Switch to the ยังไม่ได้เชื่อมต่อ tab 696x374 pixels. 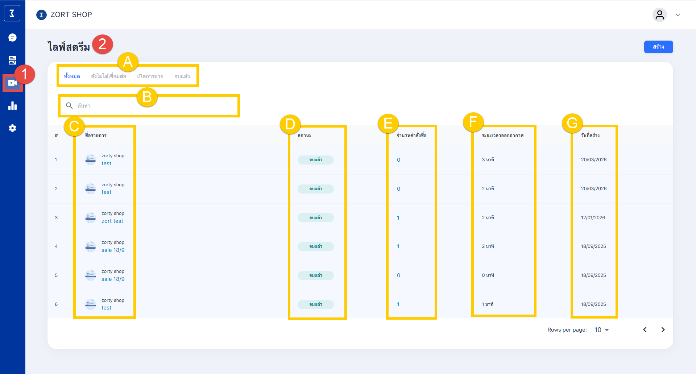tap(108, 76)
